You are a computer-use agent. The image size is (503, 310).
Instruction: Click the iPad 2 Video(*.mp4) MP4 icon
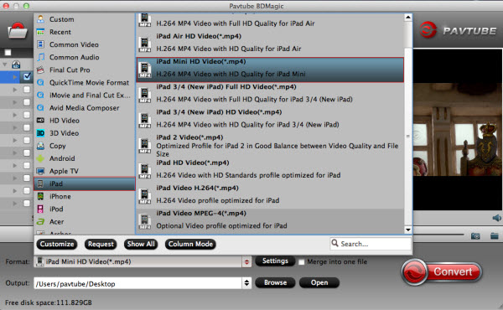pyautogui.click(x=145, y=146)
